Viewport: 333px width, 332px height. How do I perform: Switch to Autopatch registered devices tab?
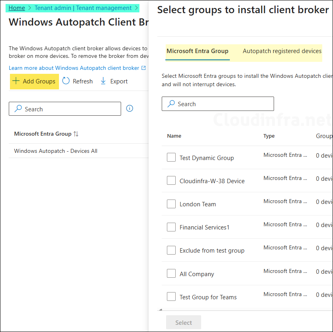click(282, 51)
